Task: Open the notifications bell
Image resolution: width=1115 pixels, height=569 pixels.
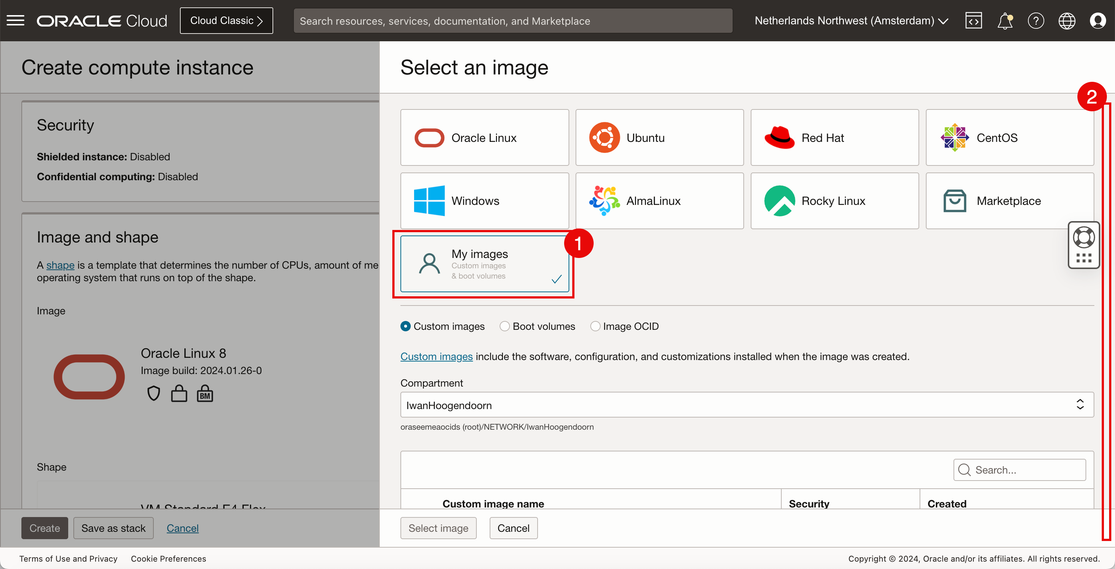Action: (x=1005, y=20)
